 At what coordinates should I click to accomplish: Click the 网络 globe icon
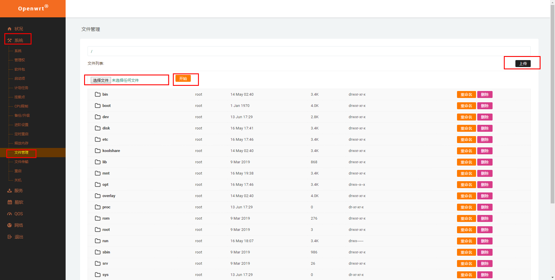pos(10,225)
